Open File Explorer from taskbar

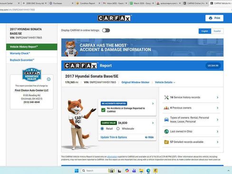[141, 171]
